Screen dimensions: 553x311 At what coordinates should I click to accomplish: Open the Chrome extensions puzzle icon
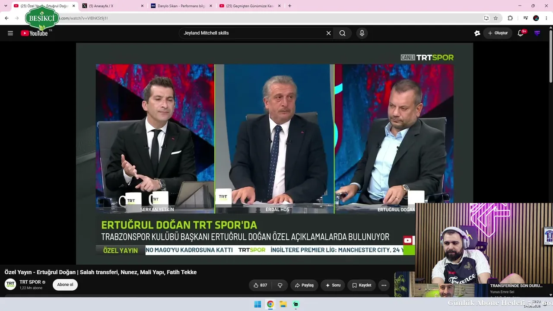point(510,18)
